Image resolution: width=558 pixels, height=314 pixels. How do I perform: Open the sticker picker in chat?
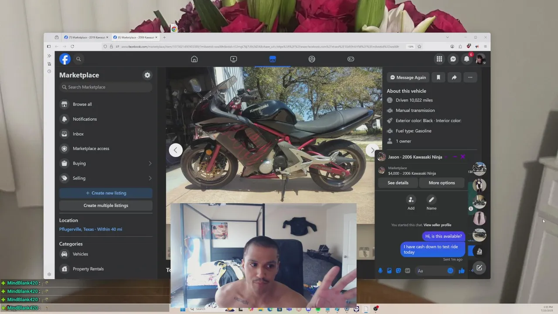398,271
